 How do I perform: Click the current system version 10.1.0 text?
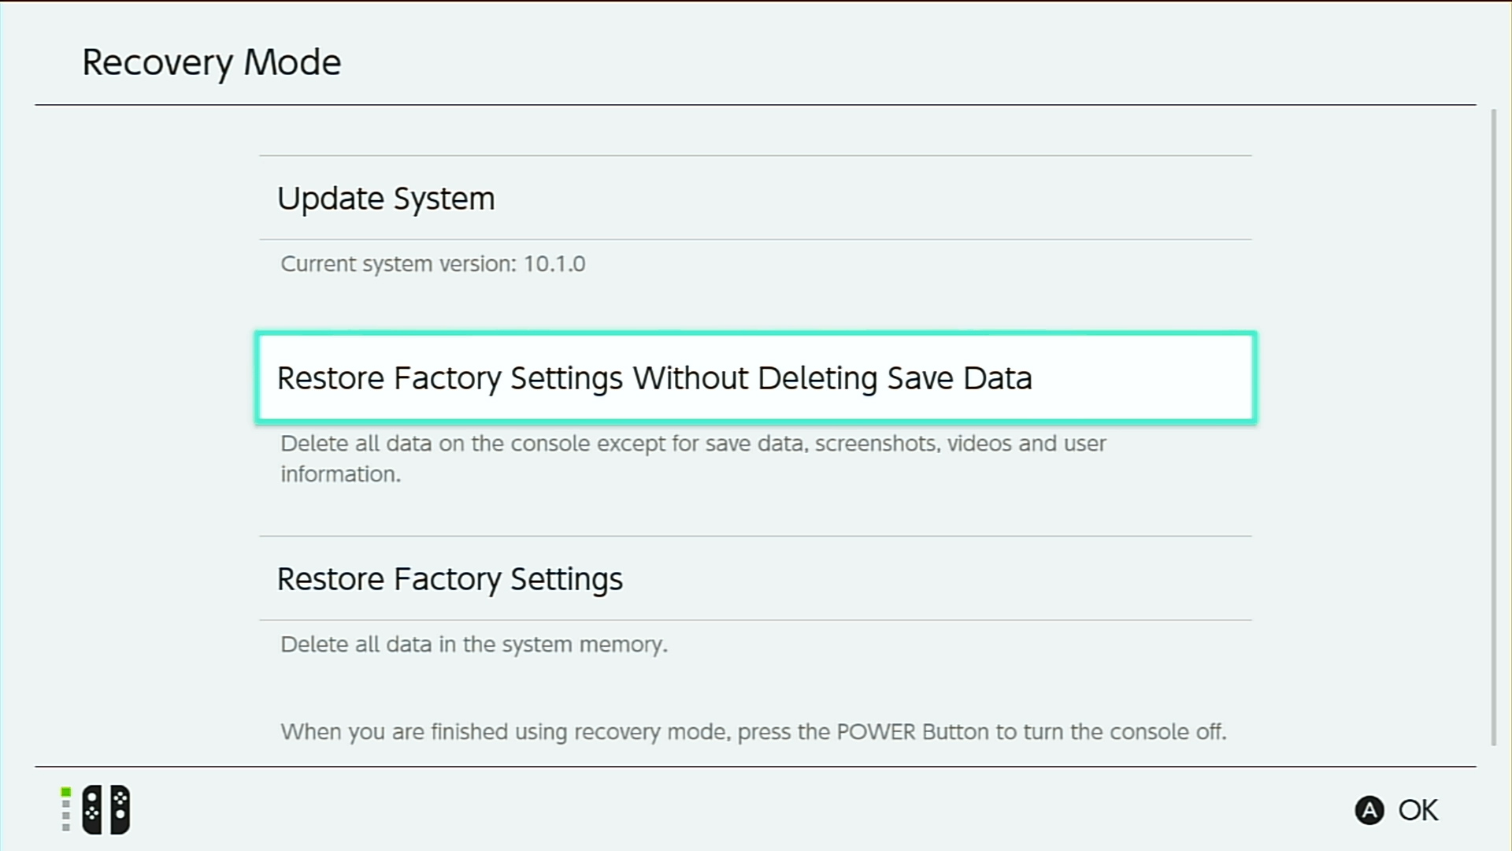pos(433,264)
